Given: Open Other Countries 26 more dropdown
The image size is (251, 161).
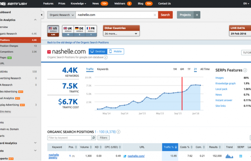Looking at the screenshot, I should (x=121, y=34).
